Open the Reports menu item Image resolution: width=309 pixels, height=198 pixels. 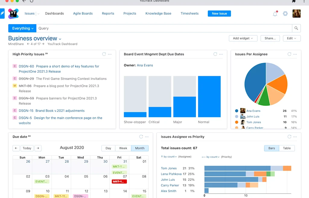[x=108, y=14]
